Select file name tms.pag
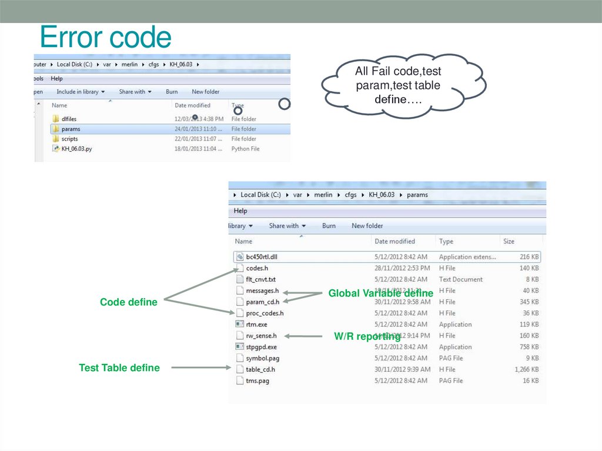The width and height of the screenshot is (602, 451). click(257, 380)
